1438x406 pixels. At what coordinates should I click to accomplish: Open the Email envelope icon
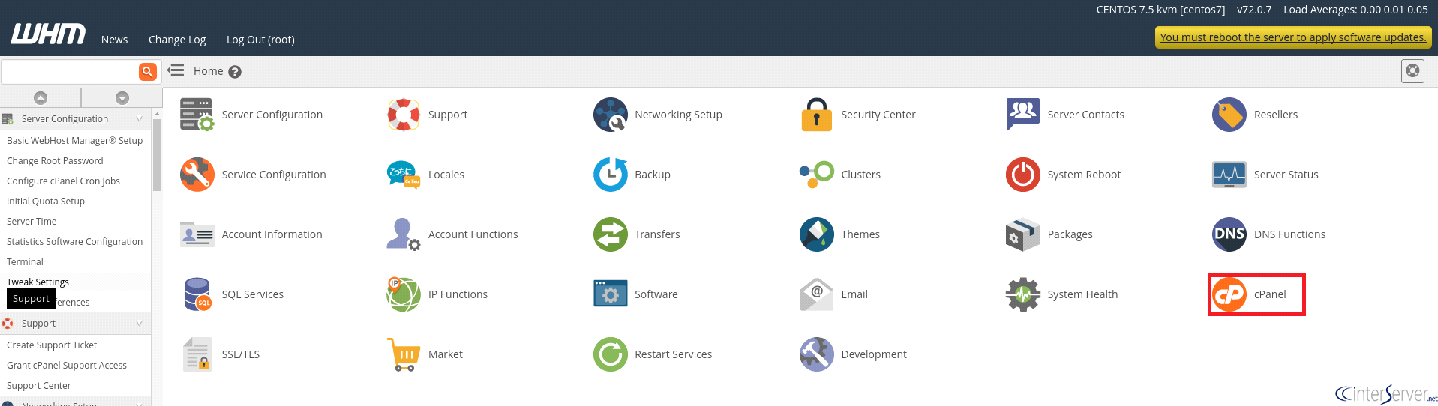(x=817, y=294)
